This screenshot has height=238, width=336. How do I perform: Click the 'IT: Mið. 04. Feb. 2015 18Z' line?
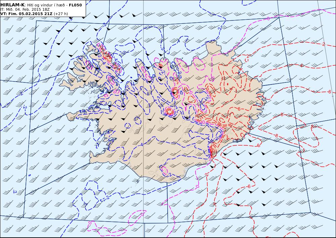point(25,10)
